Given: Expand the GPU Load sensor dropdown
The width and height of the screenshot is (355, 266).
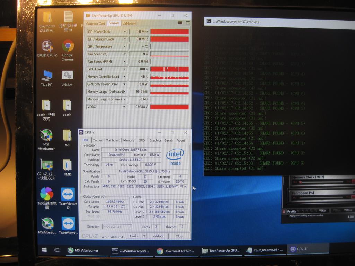Looking at the screenshot, I should click(x=125, y=69).
